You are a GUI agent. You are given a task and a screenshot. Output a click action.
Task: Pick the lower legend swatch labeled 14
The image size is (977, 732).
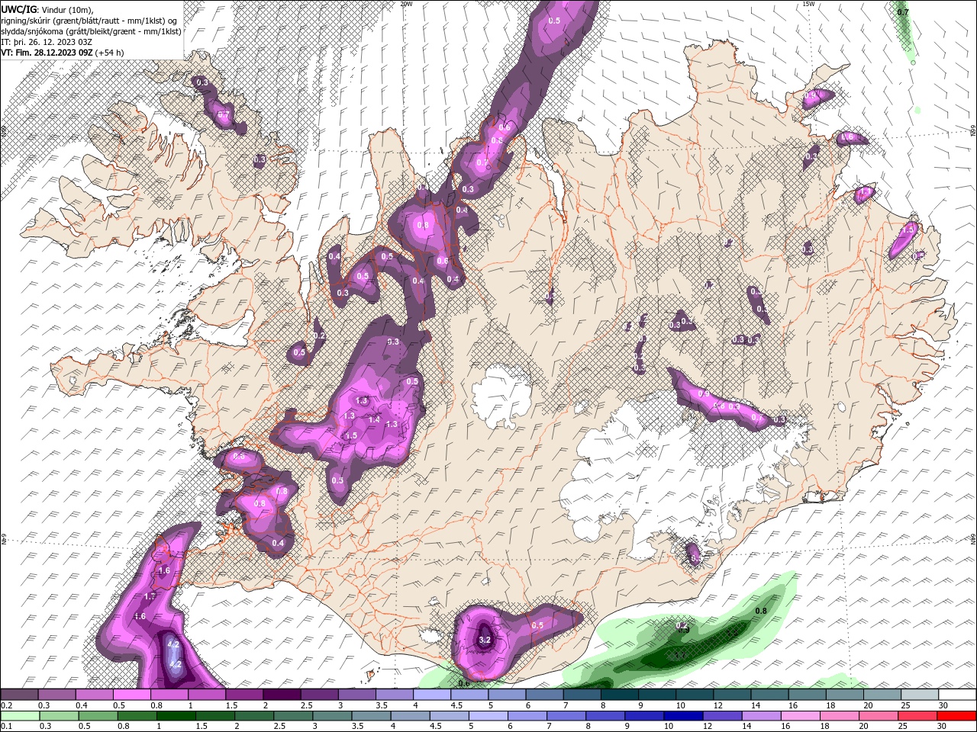pyautogui.click(x=760, y=716)
